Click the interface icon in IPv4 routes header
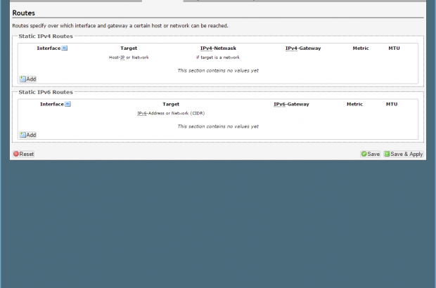This screenshot has width=436, height=288. coord(65,48)
